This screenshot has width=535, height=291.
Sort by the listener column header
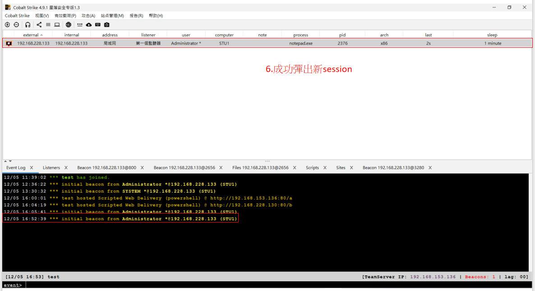(148, 35)
